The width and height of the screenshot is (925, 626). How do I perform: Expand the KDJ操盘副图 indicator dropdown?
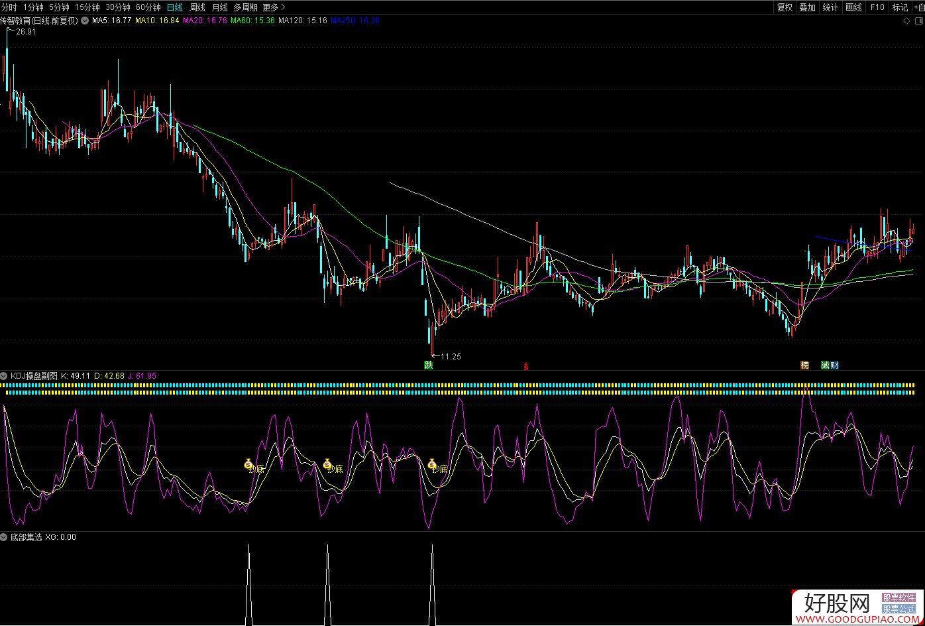coord(4,376)
